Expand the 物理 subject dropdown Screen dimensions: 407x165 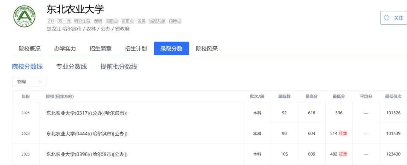(29, 82)
